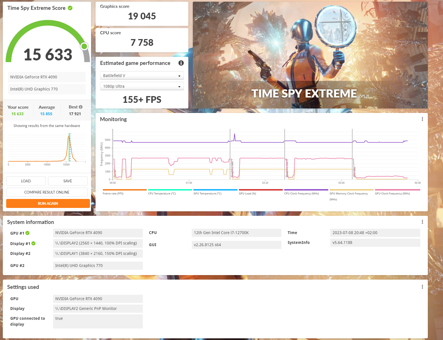Screen dimensions: 443x340
Task: Click the 155+ FPS estimate
Action: 142,100
